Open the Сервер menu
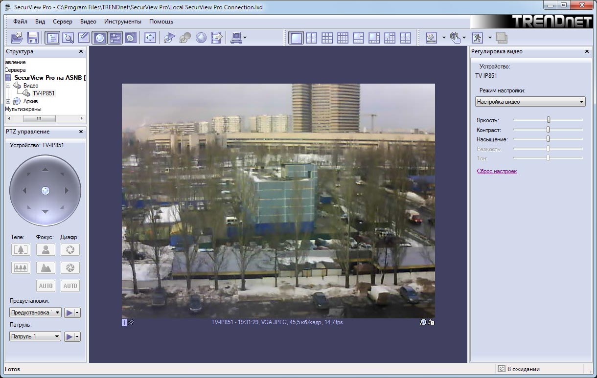The image size is (597, 378). coord(63,22)
